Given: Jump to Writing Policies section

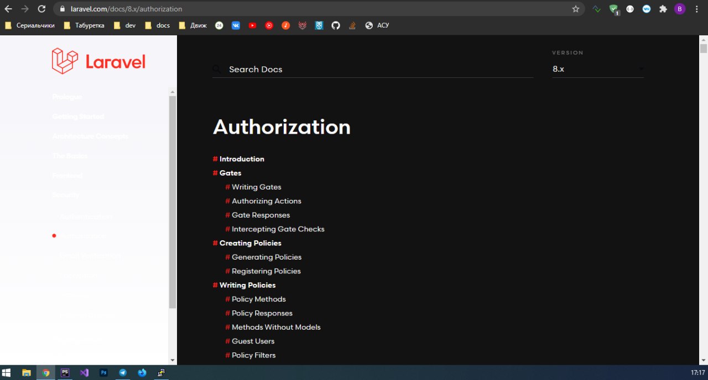Looking at the screenshot, I should 247,285.
